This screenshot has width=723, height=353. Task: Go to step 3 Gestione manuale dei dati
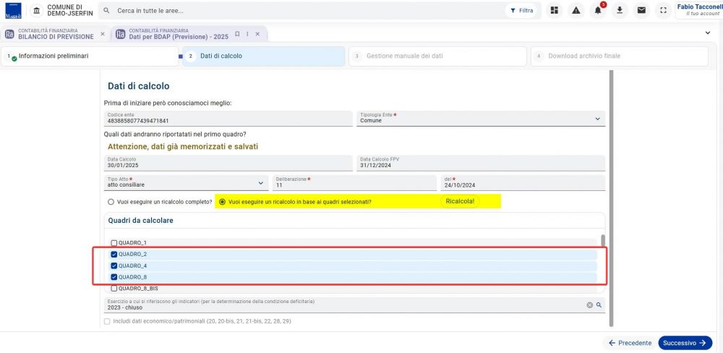pyautogui.click(x=437, y=56)
